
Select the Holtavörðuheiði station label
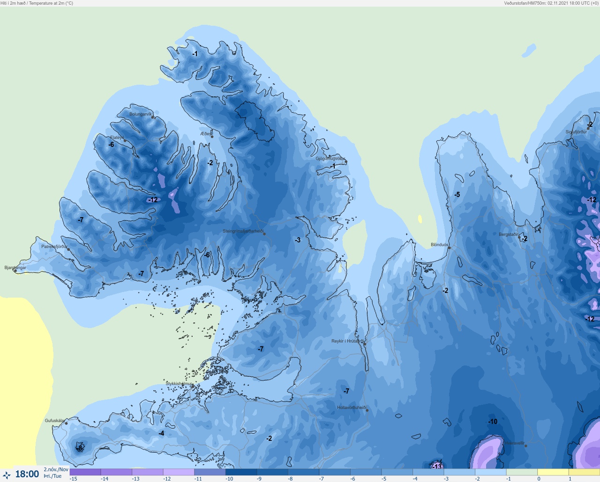(x=352, y=408)
